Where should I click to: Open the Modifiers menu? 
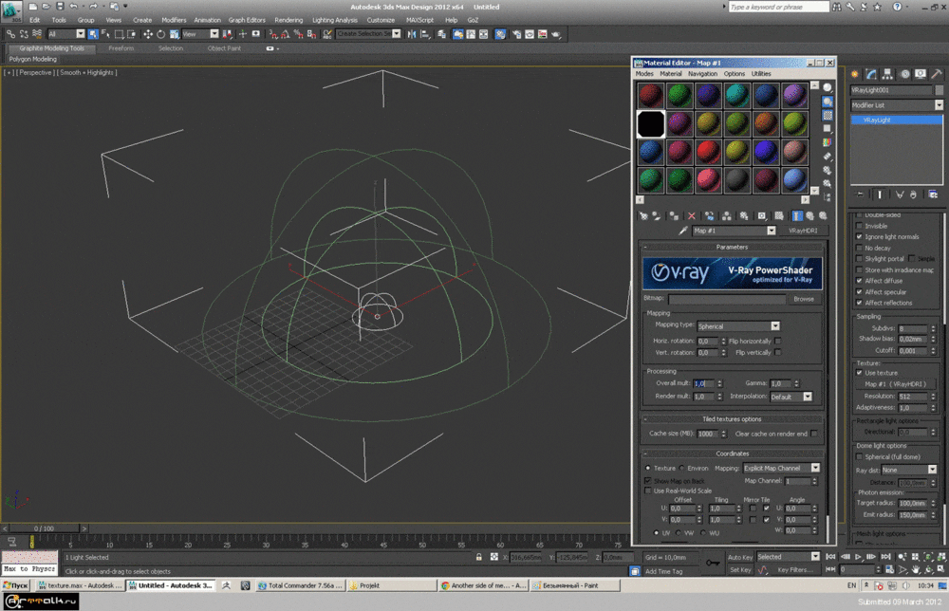coord(174,20)
